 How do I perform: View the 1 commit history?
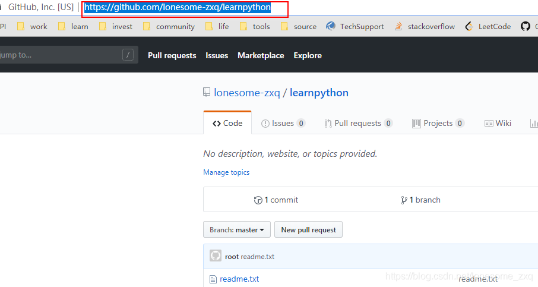pos(276,200)
